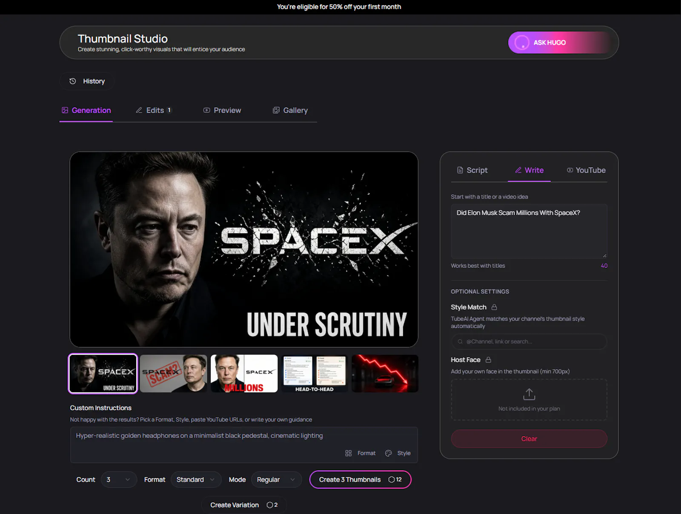The image size is (681, 514).
Task: Click the character count 40
Action: pyautogui.click(x=604, y=266)
